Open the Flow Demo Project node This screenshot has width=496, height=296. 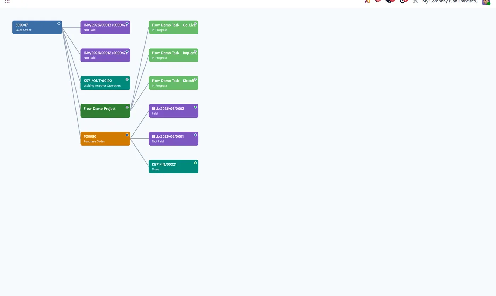[105, 111]
